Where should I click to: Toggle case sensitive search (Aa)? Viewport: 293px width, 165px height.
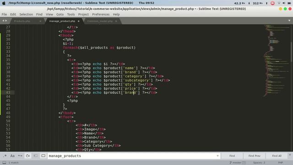click(x=12, y=156)
